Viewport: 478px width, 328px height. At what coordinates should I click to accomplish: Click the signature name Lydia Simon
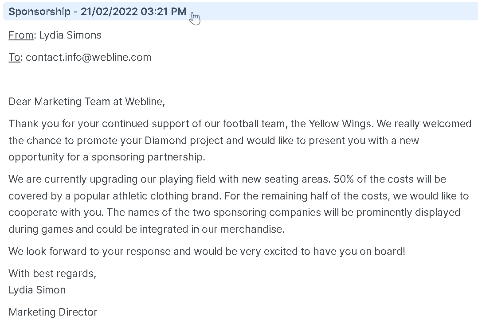(37, 290)
